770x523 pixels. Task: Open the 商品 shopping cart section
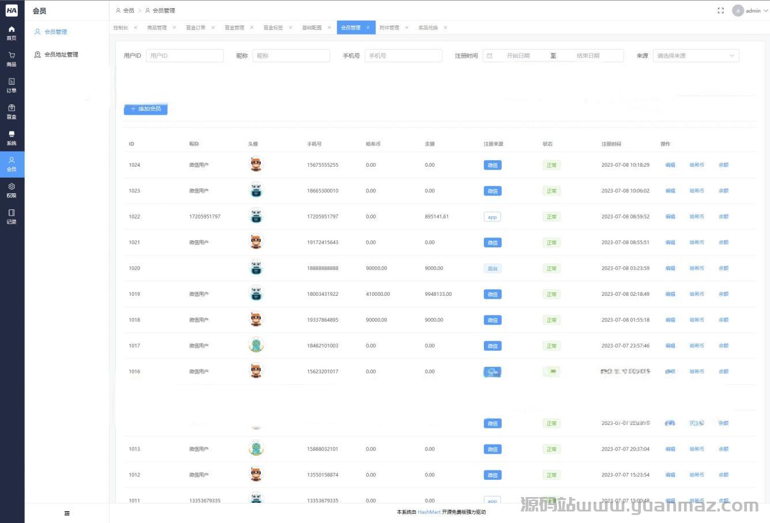pyautogui.click(x=12, y=59)
